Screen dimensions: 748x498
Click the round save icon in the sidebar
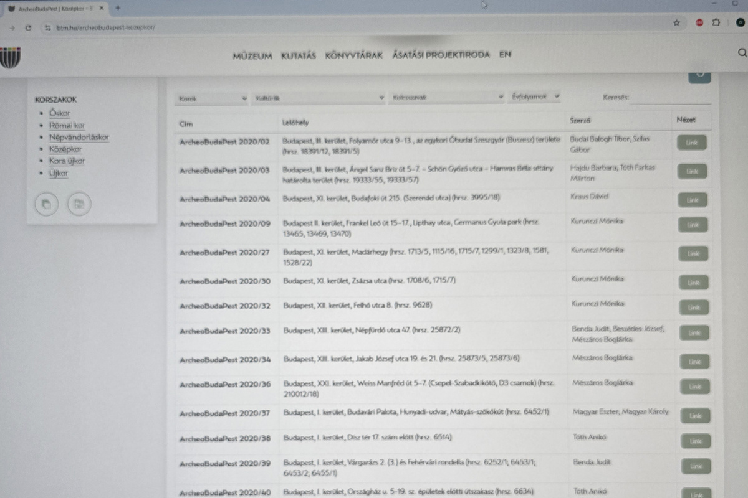point(79,204)
